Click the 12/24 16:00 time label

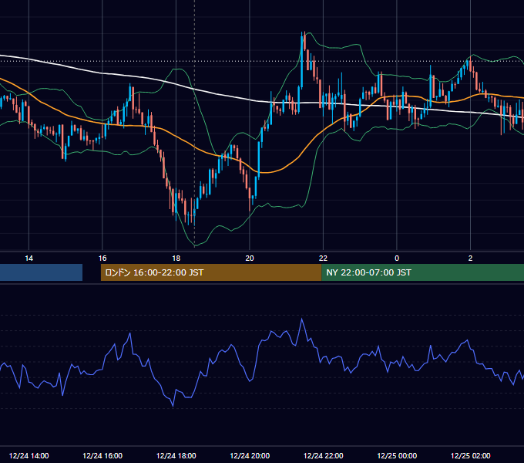coord(102,455)
